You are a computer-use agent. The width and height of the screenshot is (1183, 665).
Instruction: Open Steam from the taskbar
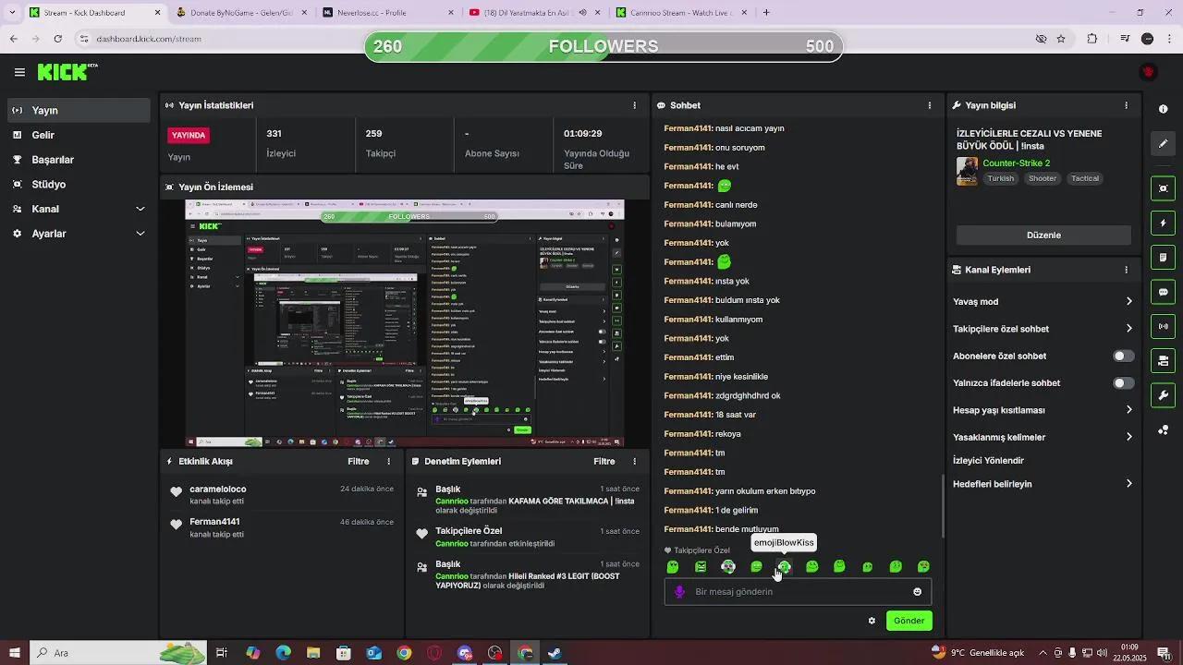click(555, 653)
